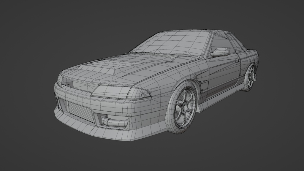
Task: Click the side mirror on the car model
Action: pos(220,52)
